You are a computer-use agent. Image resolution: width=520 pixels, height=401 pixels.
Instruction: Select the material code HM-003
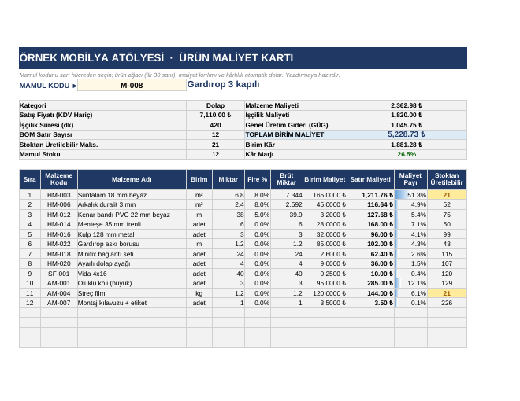click(59, 195)
